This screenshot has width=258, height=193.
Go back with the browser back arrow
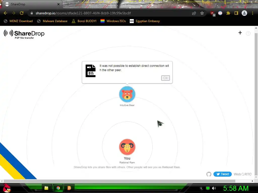(x=6, y=13)
